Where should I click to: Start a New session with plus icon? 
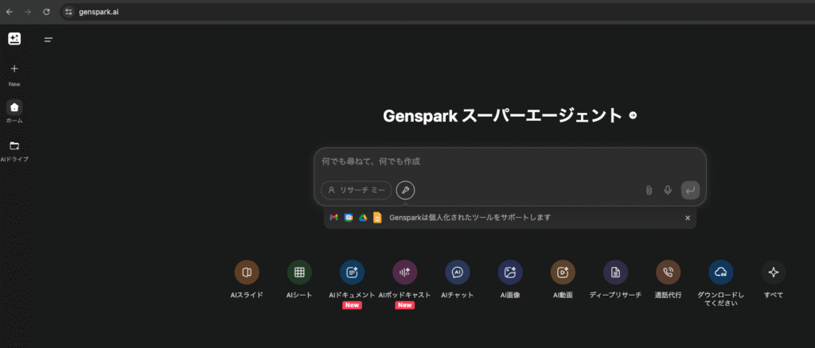[14, 68]
